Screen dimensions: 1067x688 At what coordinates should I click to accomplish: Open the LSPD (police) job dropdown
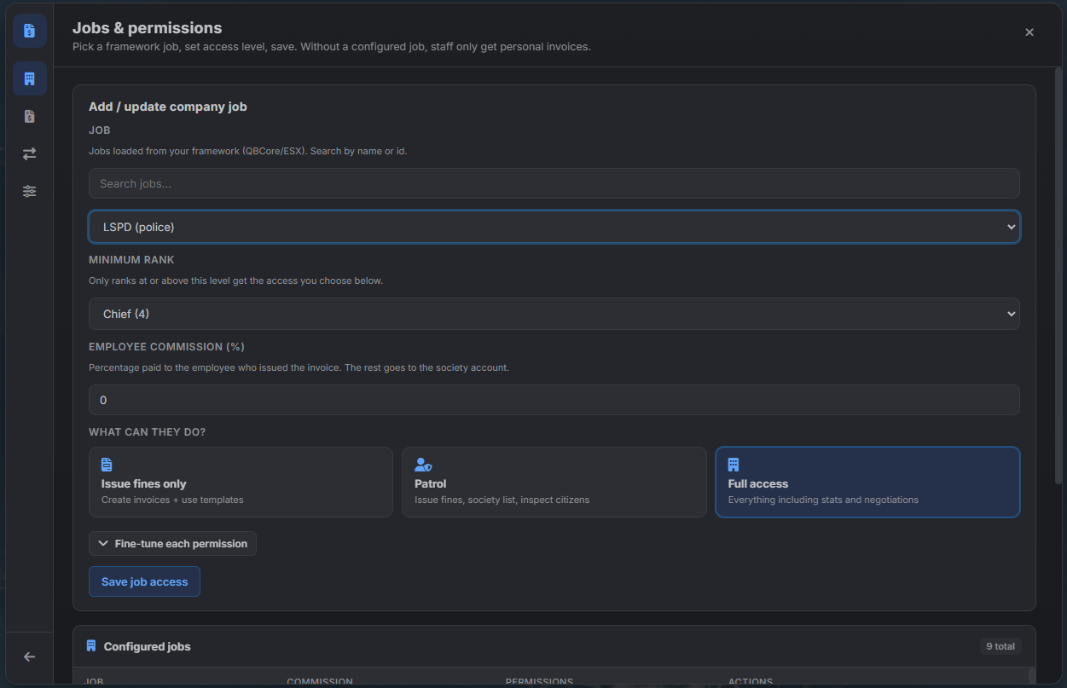554,227
